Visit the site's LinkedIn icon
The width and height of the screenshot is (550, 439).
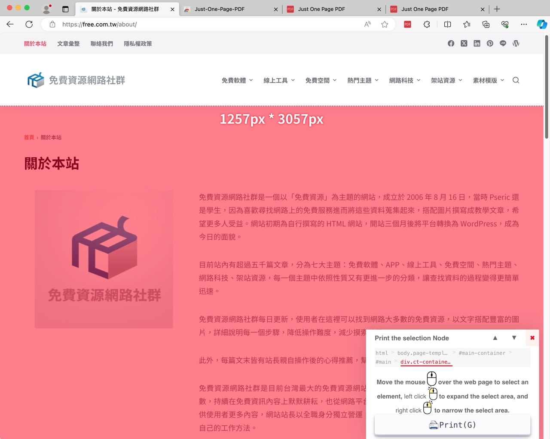(477, 43)
